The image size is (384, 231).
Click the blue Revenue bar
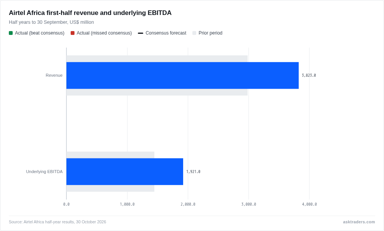point(182,75)
